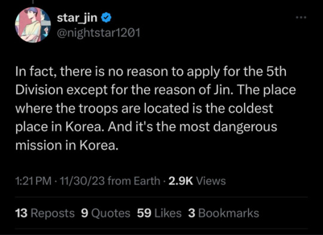
Task: Open the @nightstar1201 handle link
Action: click(99, 32)
